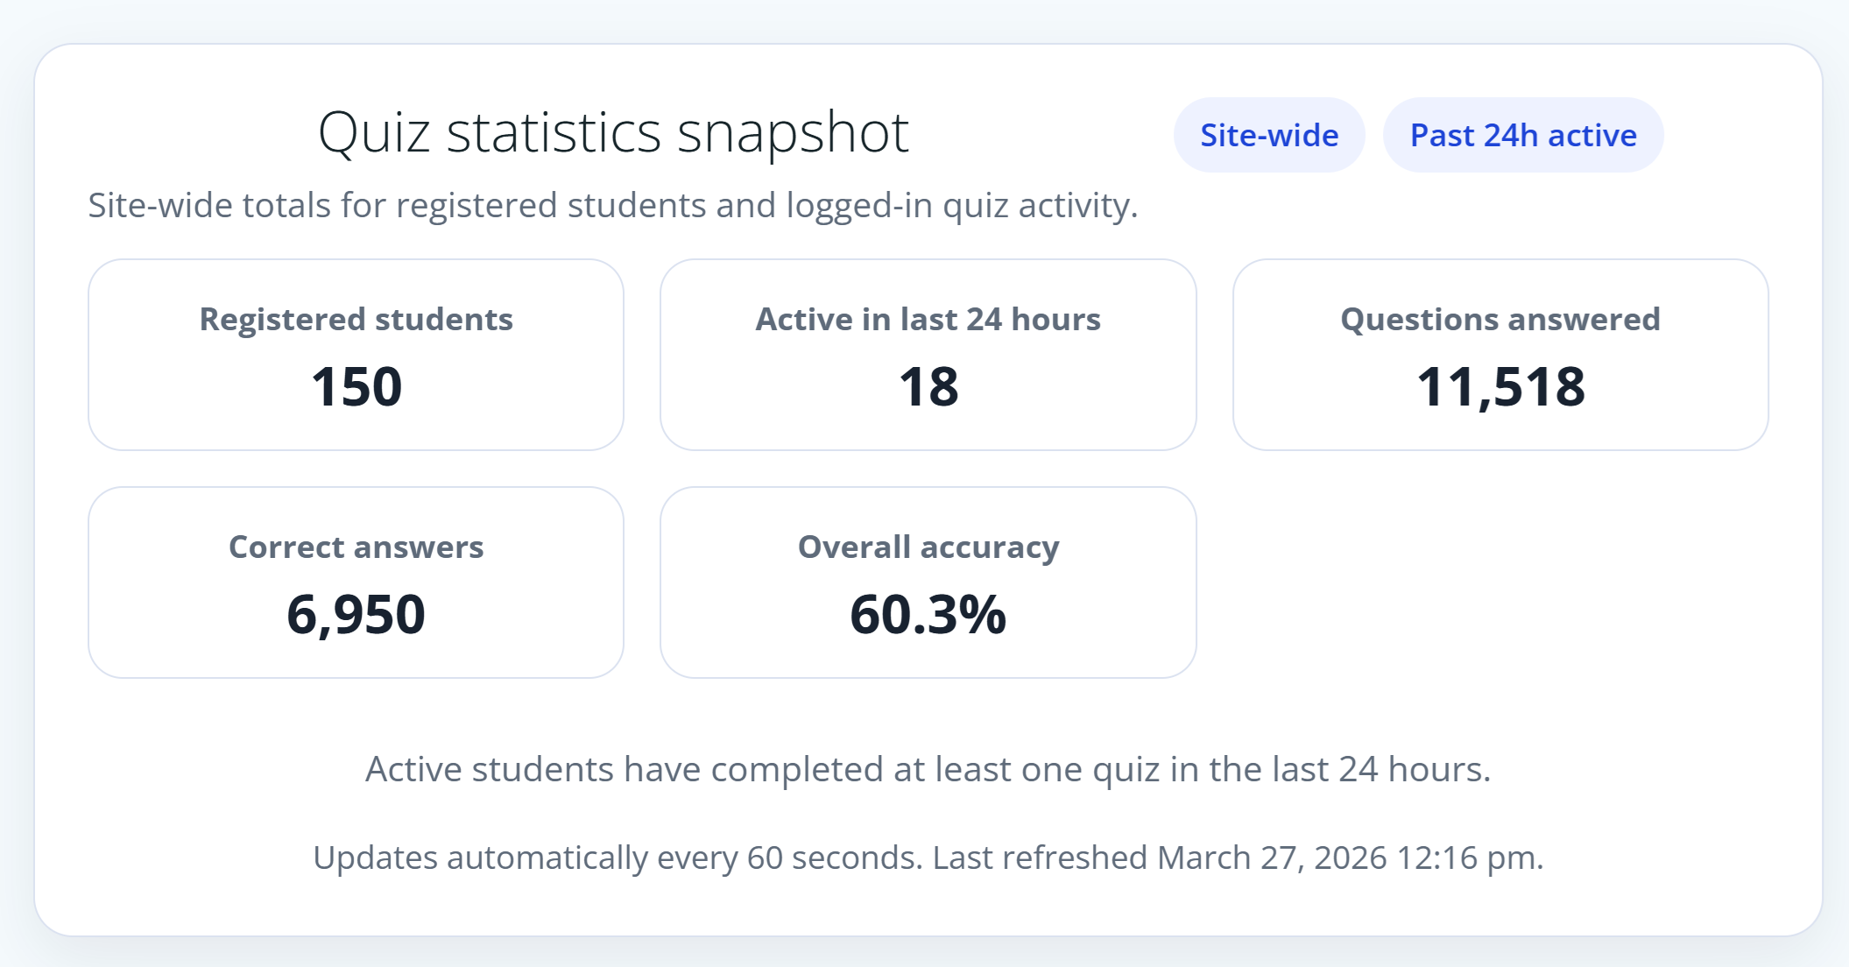The height and width of the screenshot is (967, 1849).
Task: Click the Site-wide filter pill
Action: [1268, 136]
